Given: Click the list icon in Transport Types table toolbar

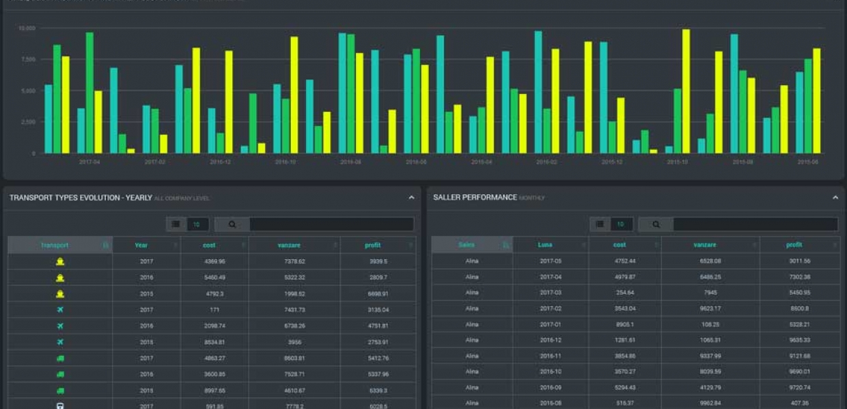Looking at the screenshot, I should 176,224.
